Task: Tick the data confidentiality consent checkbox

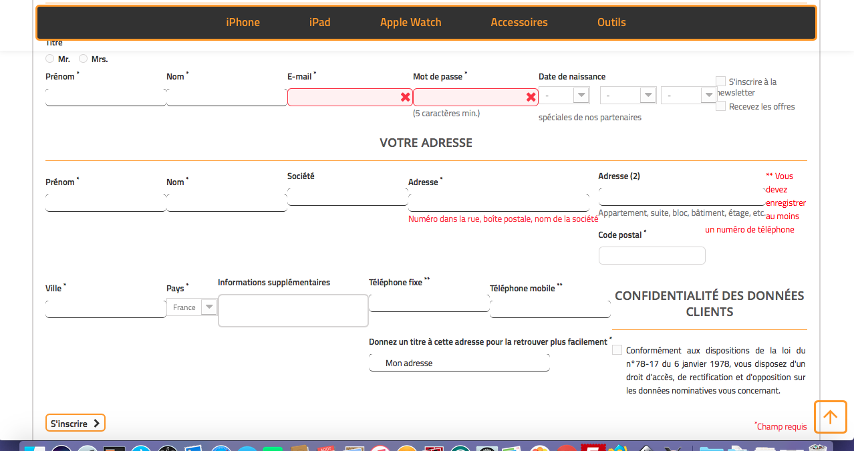Action: [617, 350]
